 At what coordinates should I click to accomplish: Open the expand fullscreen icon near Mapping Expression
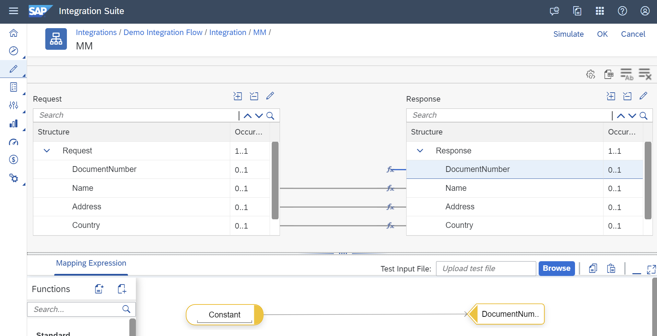(652, 269)
